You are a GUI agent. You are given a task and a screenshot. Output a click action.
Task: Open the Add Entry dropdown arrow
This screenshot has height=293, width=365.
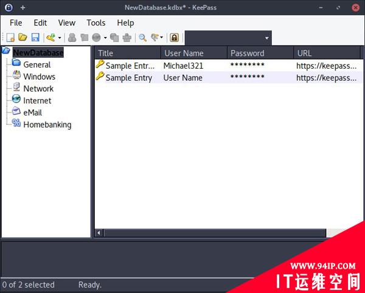coord(60,38)
